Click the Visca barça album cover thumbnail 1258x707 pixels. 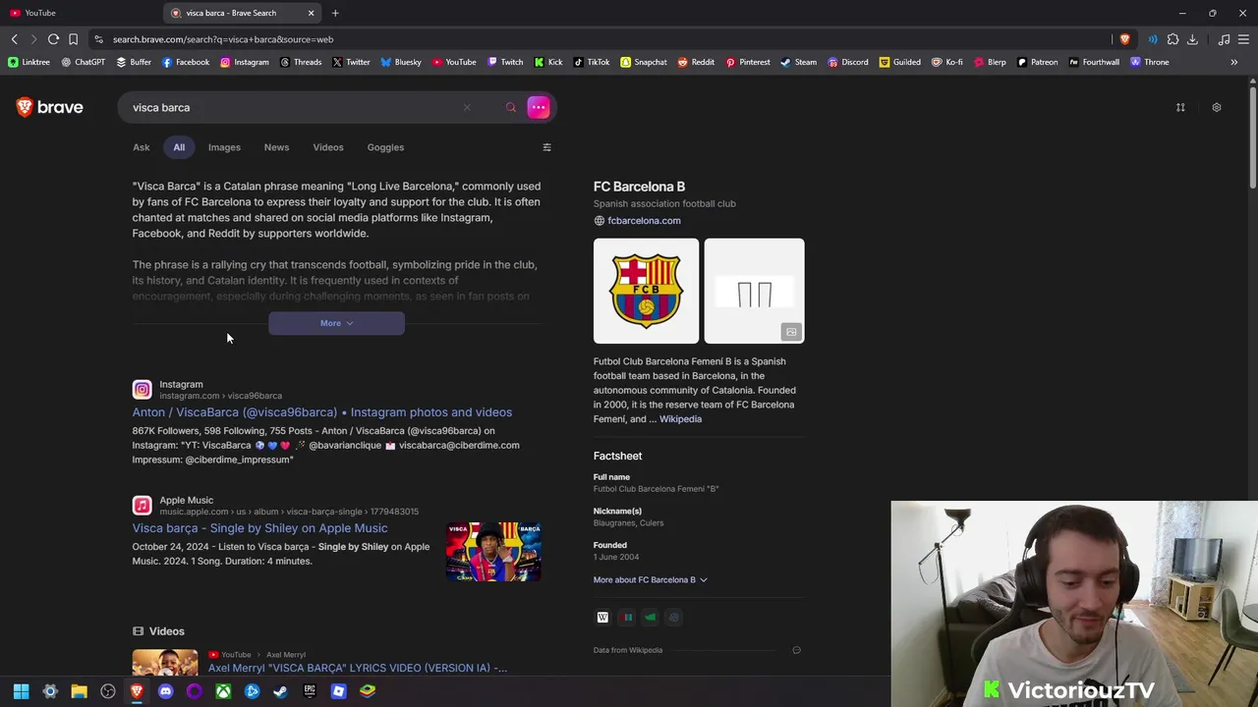point(493,552)
